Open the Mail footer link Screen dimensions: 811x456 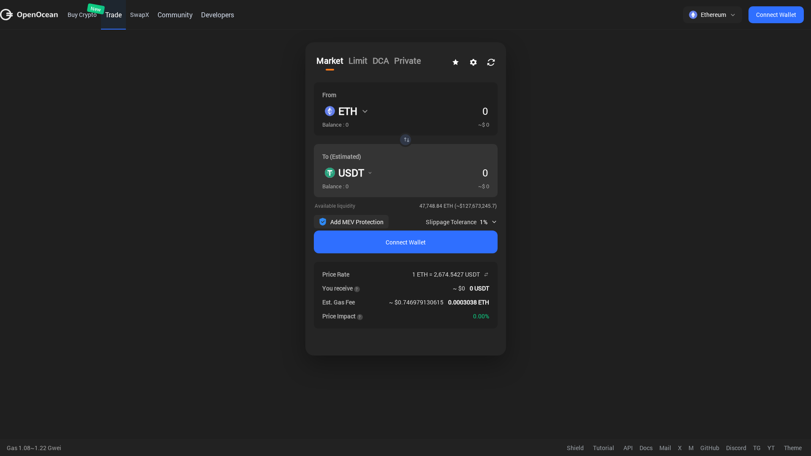click(665, 448)
